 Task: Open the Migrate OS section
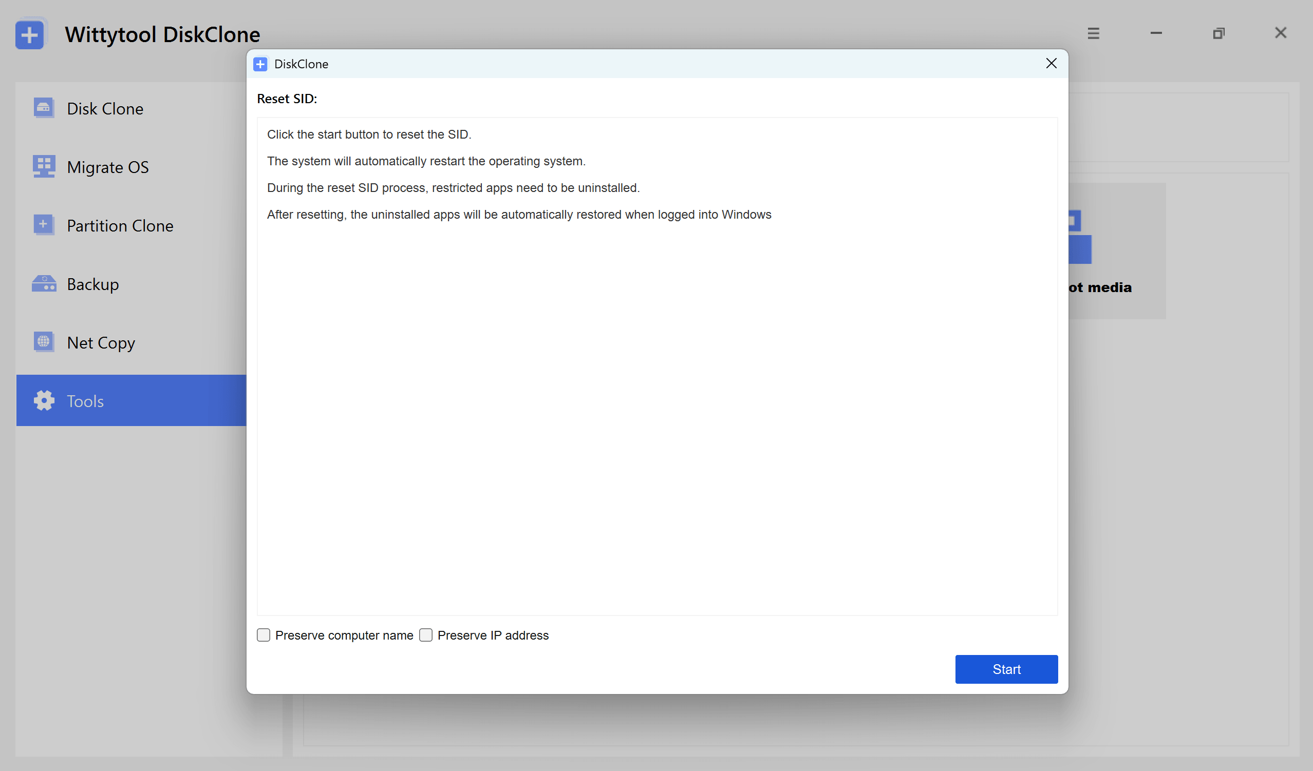pos(108,167)
